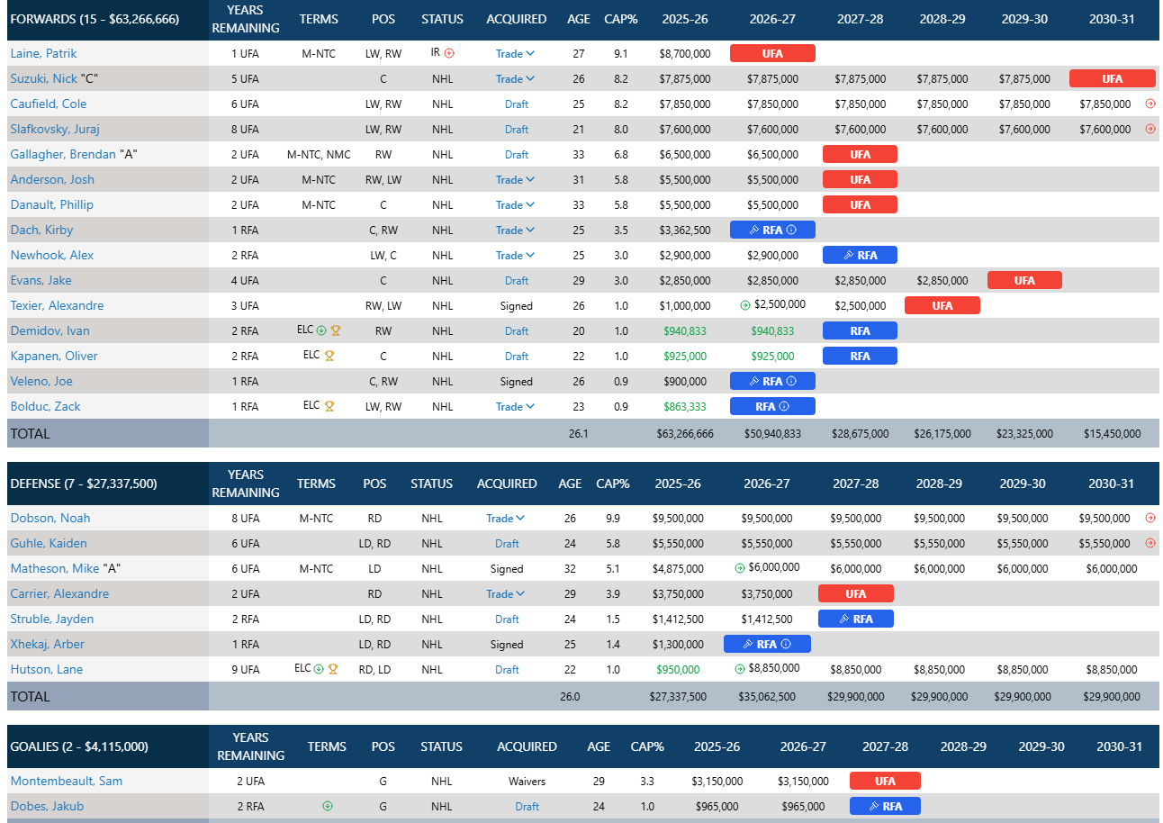Open Lane Hutson's player link

46,669
